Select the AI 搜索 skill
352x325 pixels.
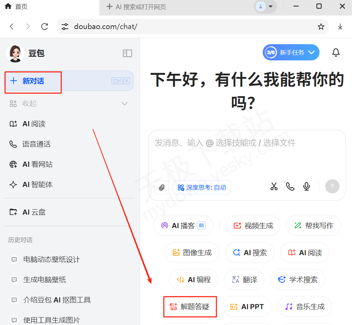tap(250, 253)
